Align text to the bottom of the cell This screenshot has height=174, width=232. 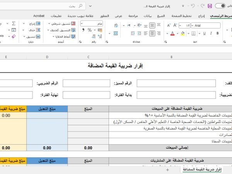(146, 26)
